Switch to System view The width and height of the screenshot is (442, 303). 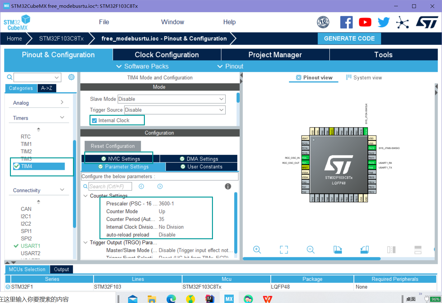pyautogui.click(x=364, y=77)
